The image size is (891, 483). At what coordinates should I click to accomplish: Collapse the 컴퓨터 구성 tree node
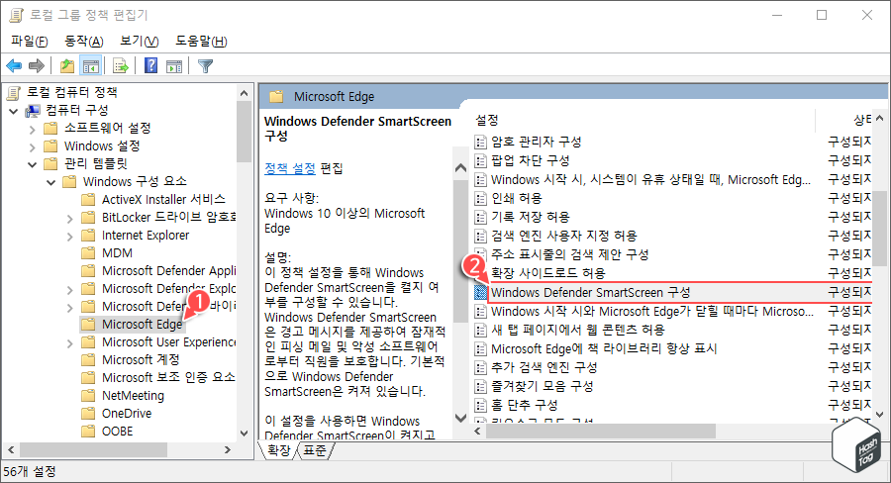14,110
